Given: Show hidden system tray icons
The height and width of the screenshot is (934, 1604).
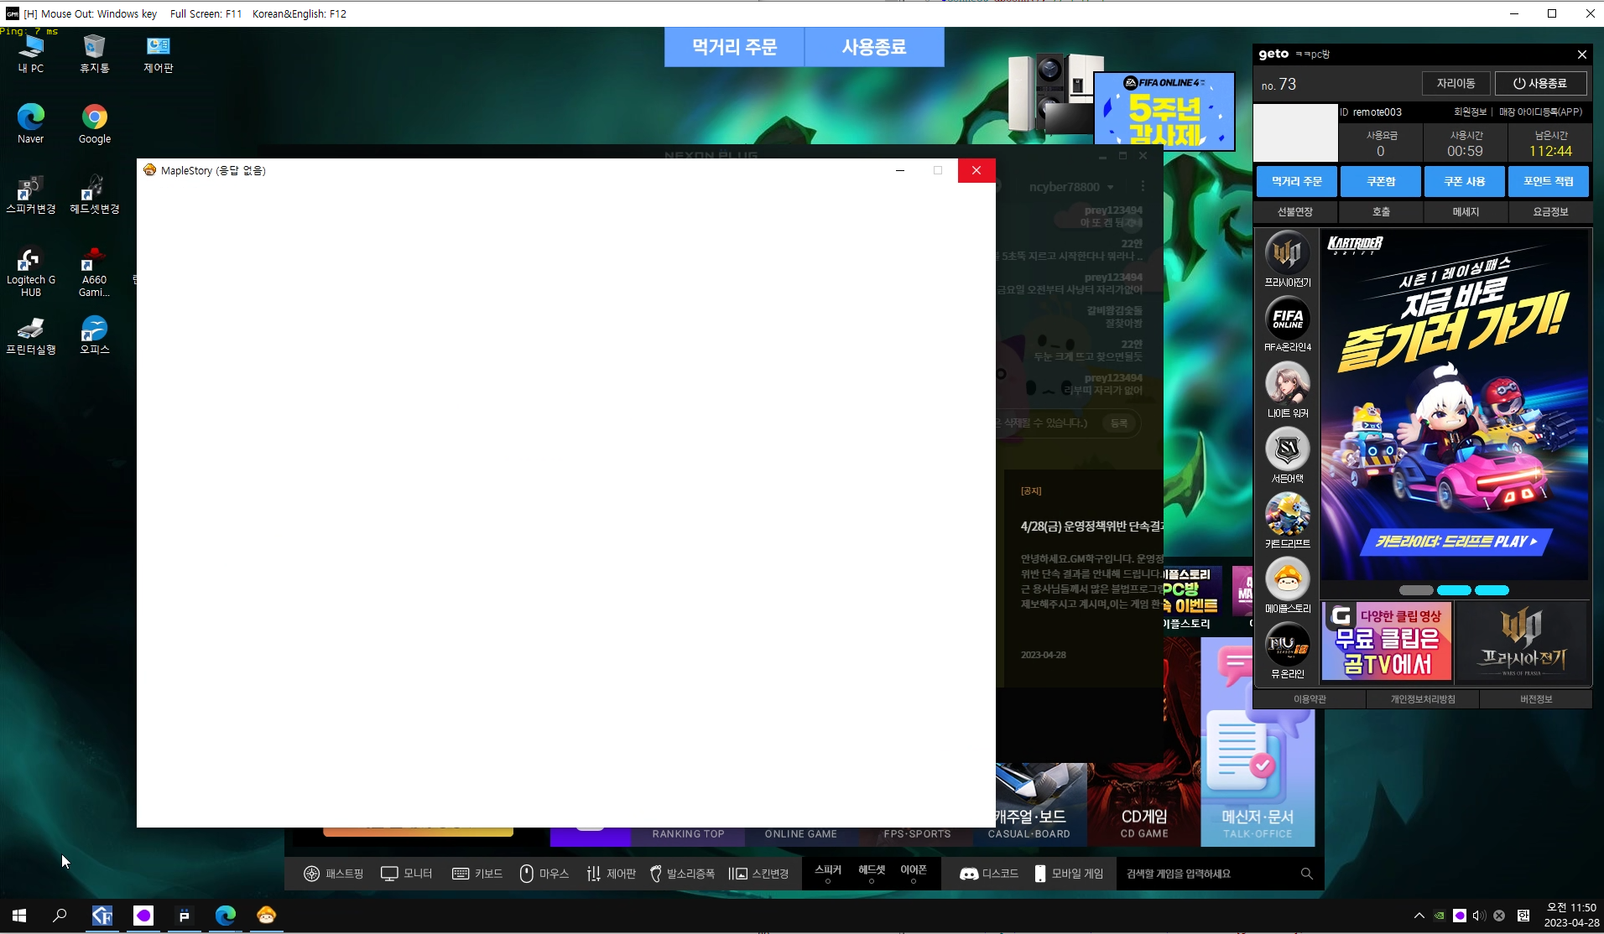Looking at the screenshot, I should 1419,916.
